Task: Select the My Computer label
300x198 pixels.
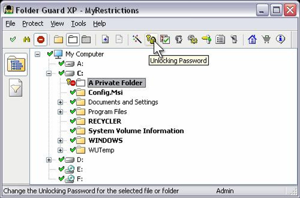Action: (x=85, y=54)
